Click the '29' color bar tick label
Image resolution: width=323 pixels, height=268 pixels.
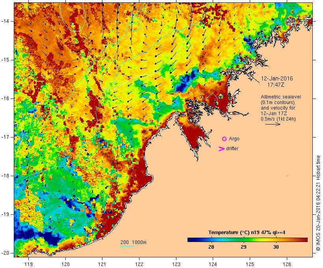(244, 247)
